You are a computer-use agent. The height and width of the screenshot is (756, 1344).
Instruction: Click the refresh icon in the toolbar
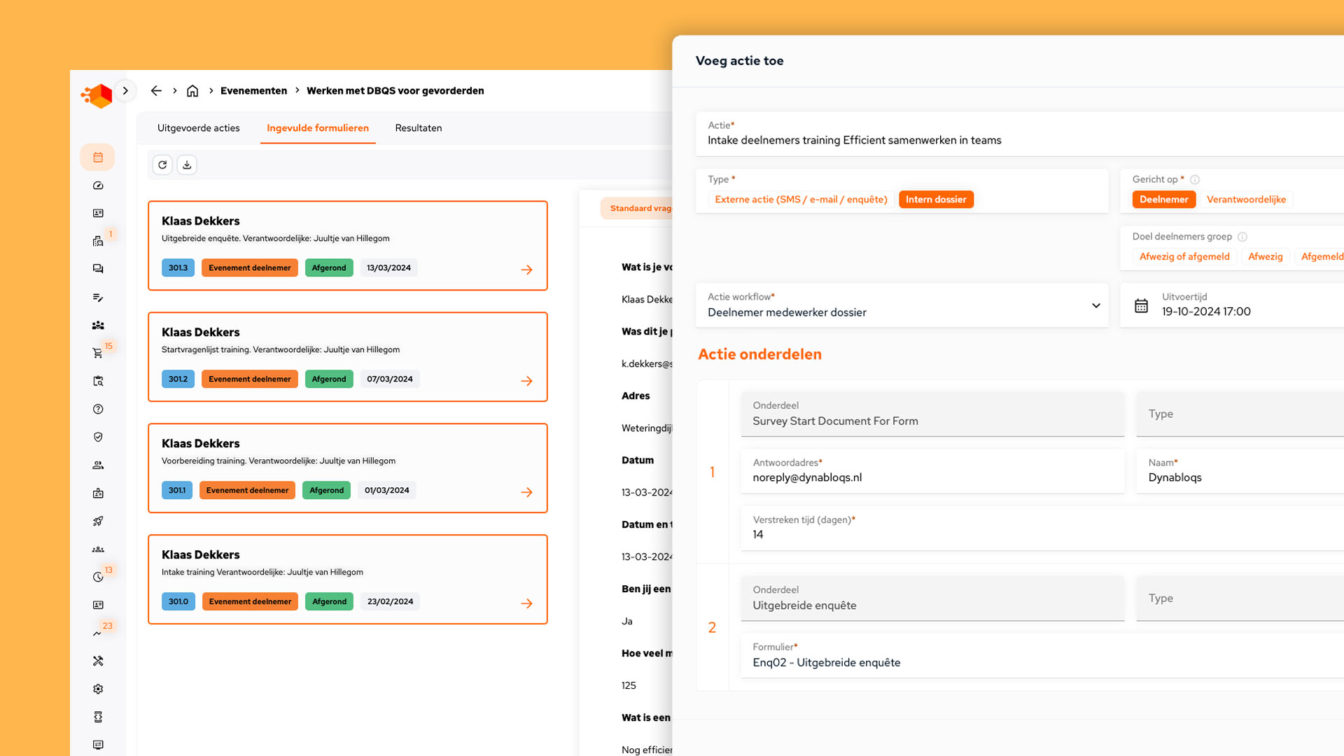(x=162, y=165)
